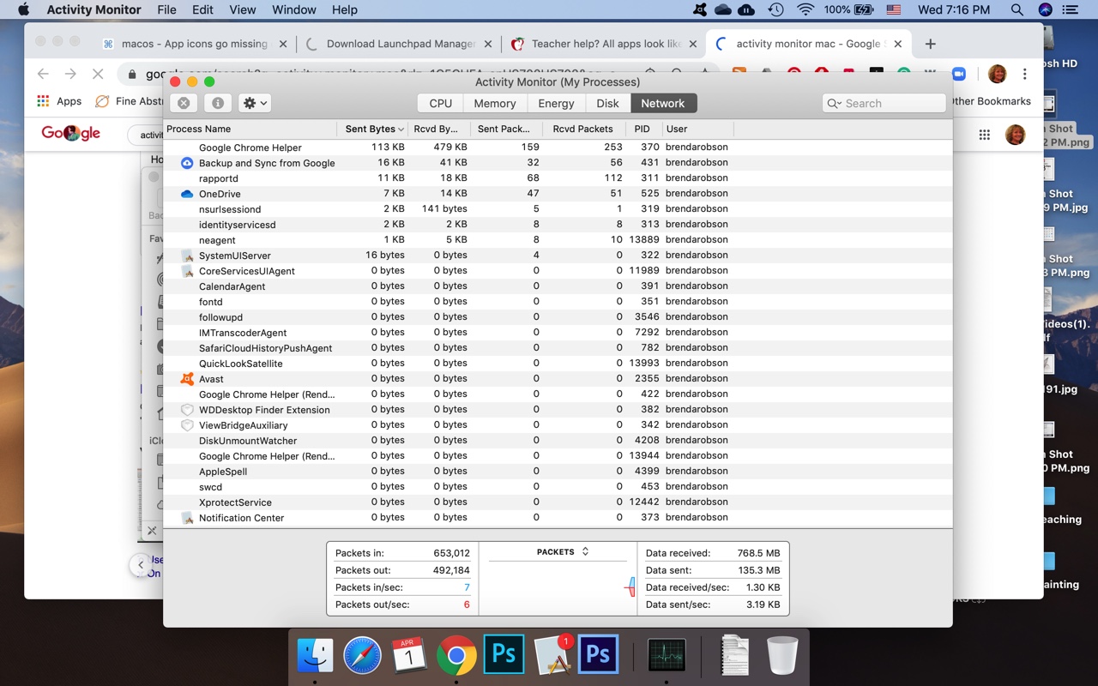Image resolution: width=1098 pixels, height=686 pixels.
Task: Sort by the Rcvd Packets column header
Action: tap(584, 129)
